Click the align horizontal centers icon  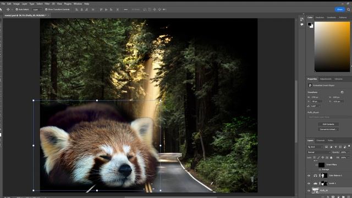(82, 9)
